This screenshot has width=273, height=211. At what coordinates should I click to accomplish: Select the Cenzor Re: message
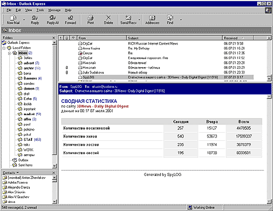(156, 53)
